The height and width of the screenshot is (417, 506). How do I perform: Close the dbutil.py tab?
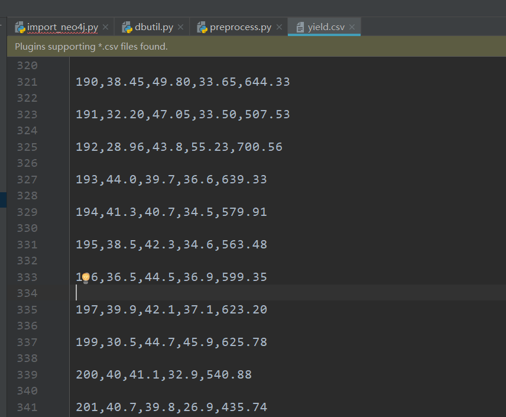tap(180, 27)
